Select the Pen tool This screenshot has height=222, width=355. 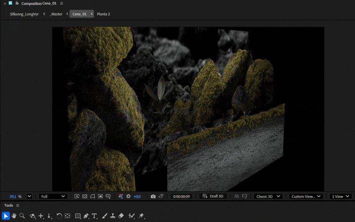coord(86,216)
